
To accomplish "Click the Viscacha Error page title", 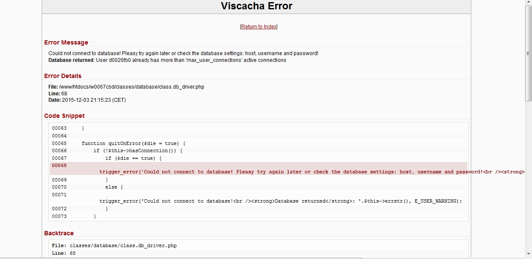I will pyautogui.click(x=256, y=6).
